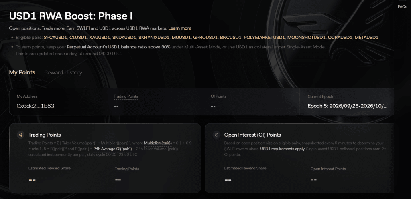Image resolution: width=411 pixels, height=199 pixels.
Task: Click the dotted-underlined Trading Points label
Action: point(126,96)
